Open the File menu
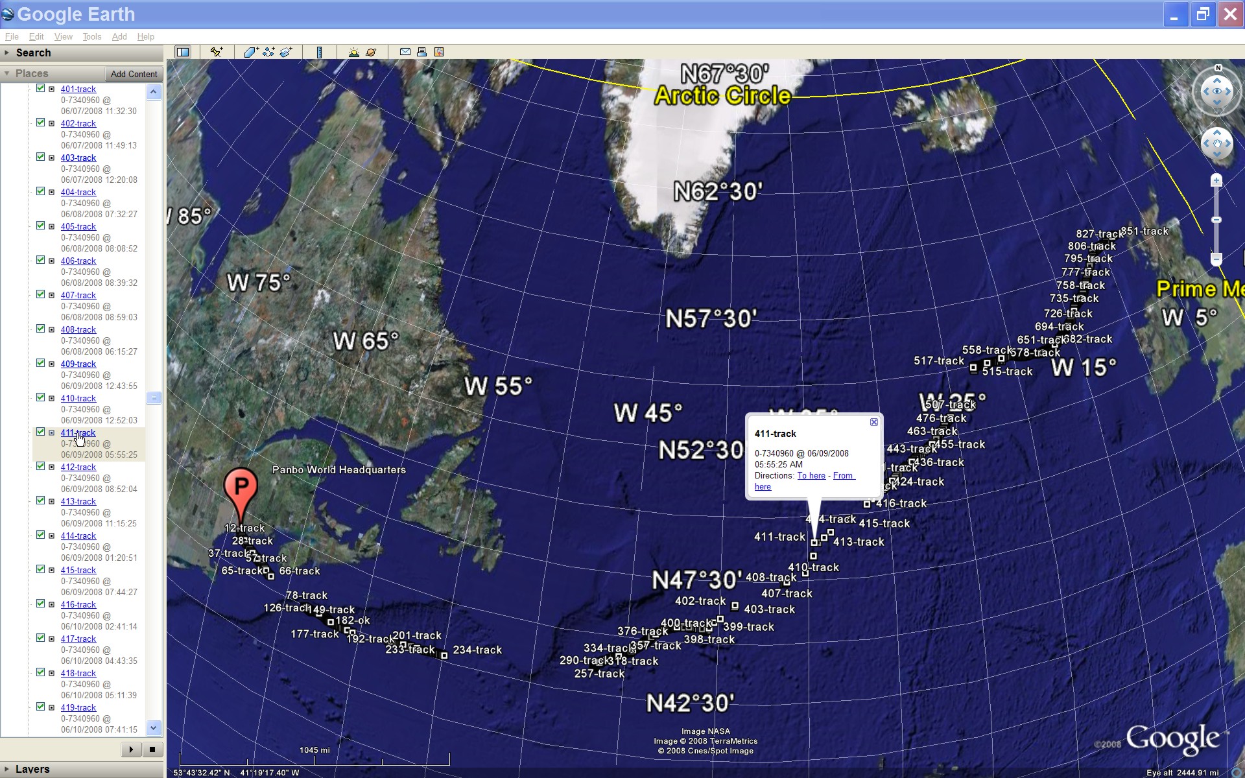The height and width of the screenshot is (778, 1245). pyautogui.click(x=12, y=37)
